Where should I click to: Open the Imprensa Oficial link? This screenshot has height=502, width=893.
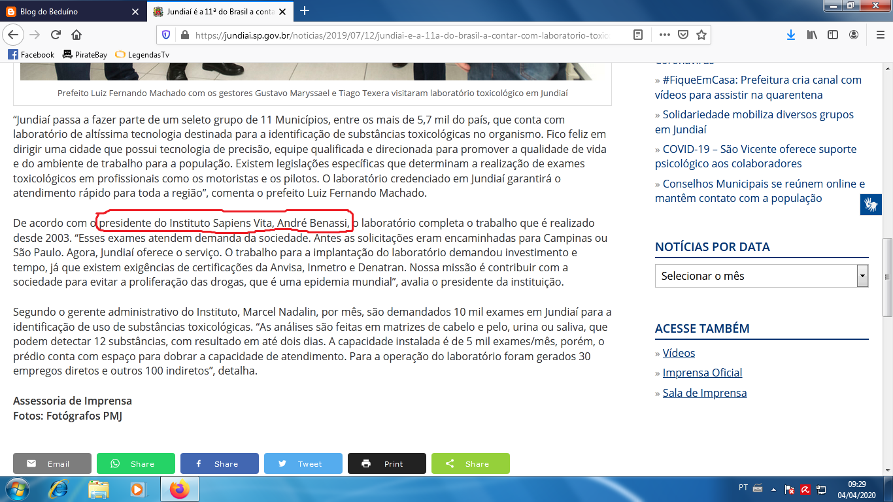[702, 373]
